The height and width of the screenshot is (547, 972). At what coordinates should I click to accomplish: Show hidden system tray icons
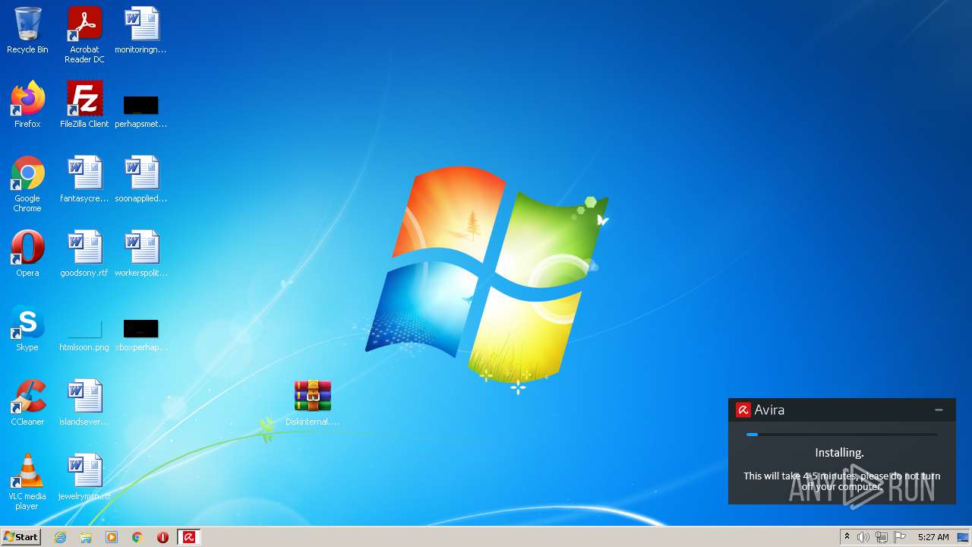click(847, 537)
